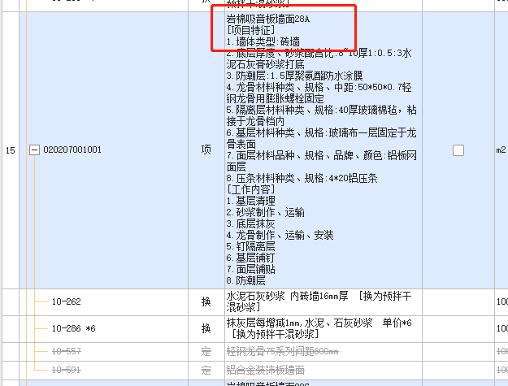Click 定 type cell of row 10-557

(206, 352)
